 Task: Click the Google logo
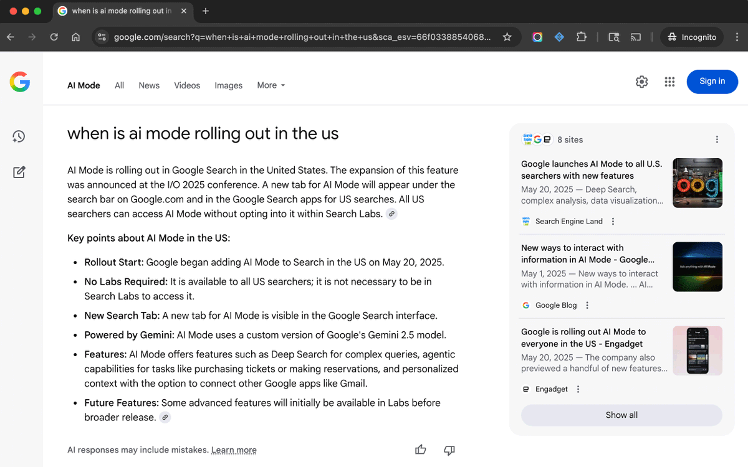coord(19,82)
